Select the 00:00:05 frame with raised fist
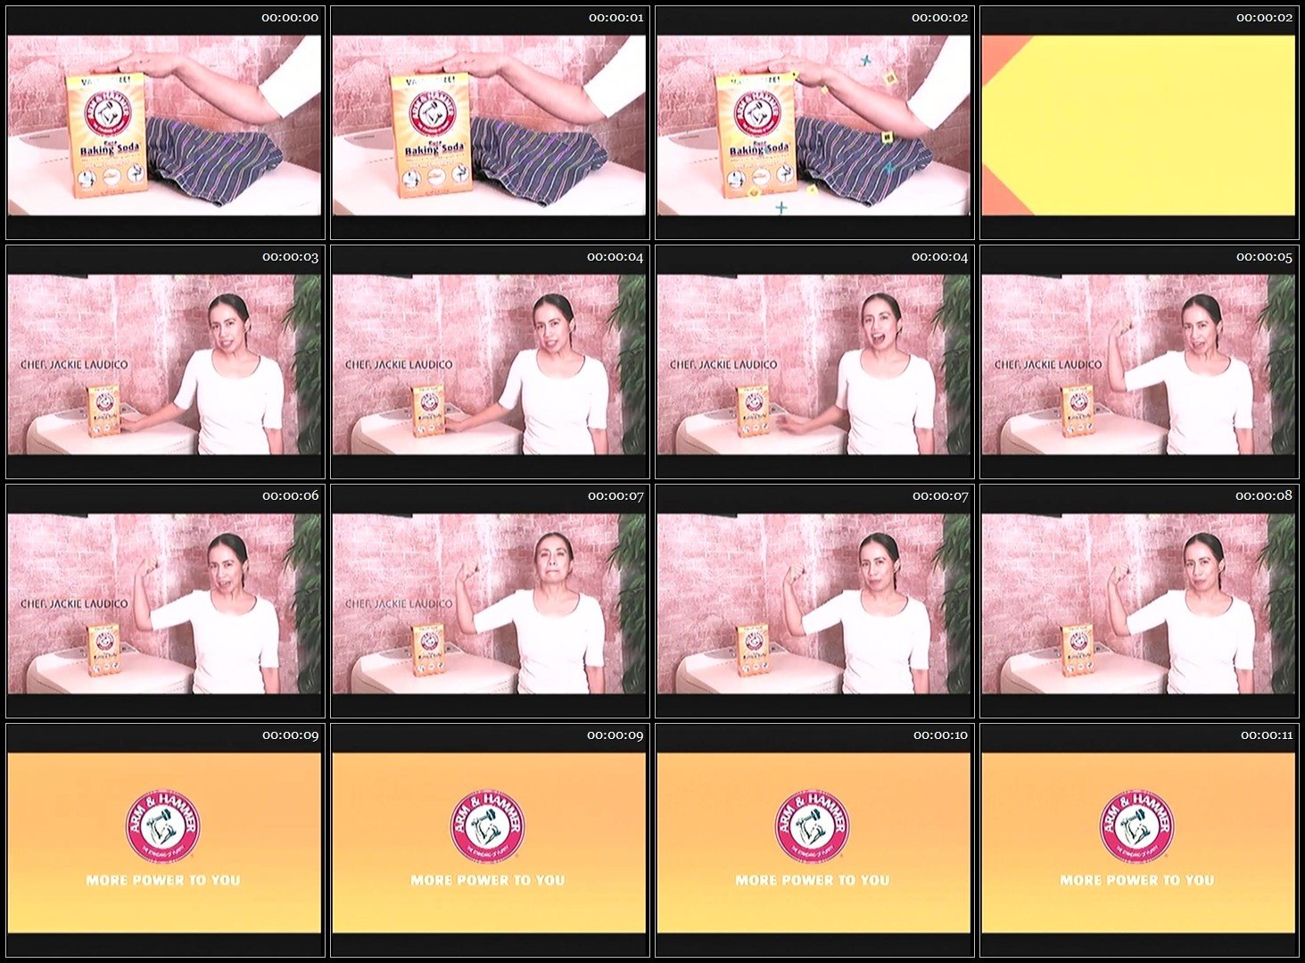 coord(1138,362)
